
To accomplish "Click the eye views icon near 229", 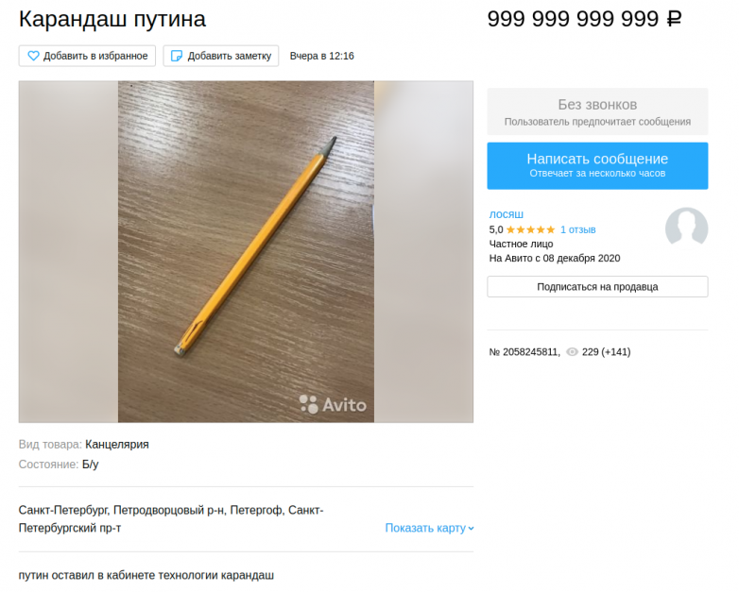I will [572, 352].
